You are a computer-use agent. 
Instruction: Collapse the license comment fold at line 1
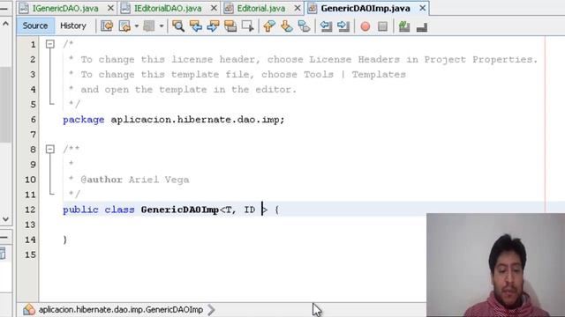click(x=50, y=44)
